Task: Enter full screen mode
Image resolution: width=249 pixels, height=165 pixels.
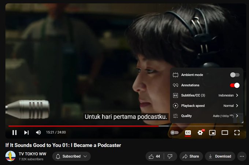Action: [237, 132]
